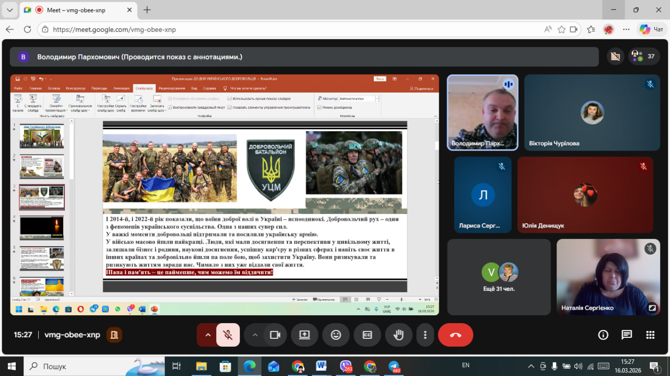This screenshot has height=376, width=670.
Task: Show the list of 37 participants
Action: (x=644, y=56)
